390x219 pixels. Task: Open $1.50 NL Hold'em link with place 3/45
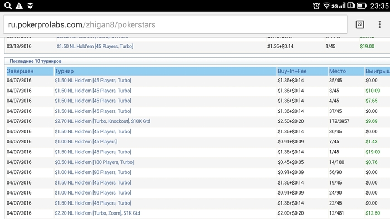coord(93,91)
